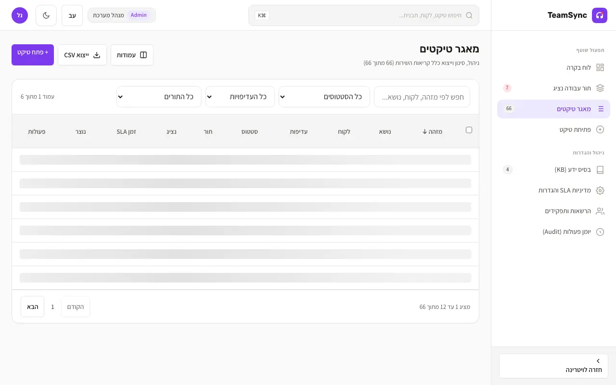Click the magnifier icon in top search
Screen dimensions: 616x385
(469, 15)
